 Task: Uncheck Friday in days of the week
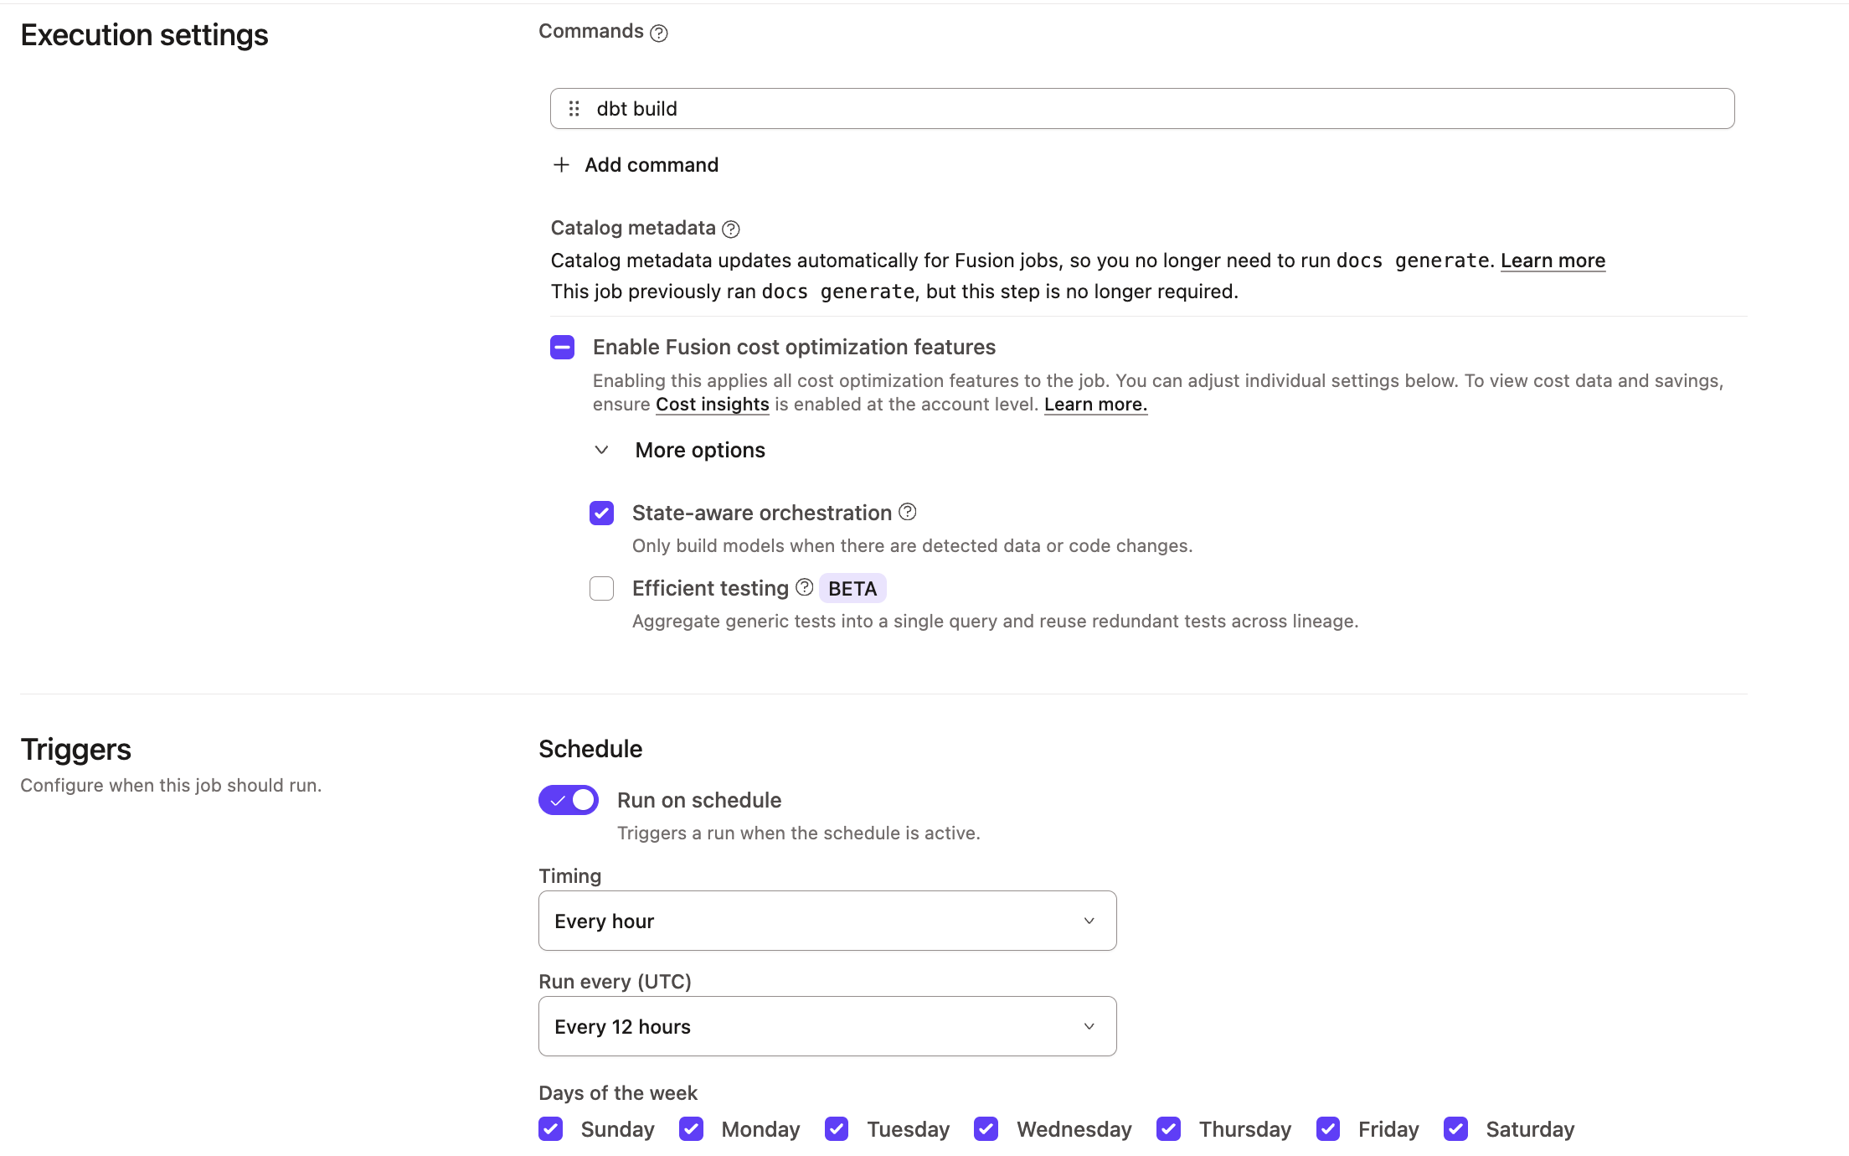pos(1328,1129)
